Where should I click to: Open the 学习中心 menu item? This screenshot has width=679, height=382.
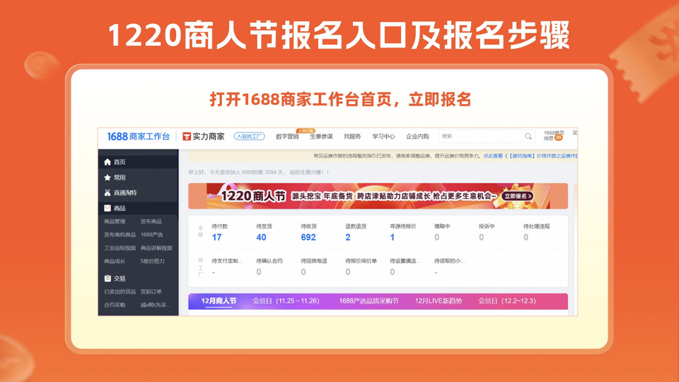click(383, 137)
